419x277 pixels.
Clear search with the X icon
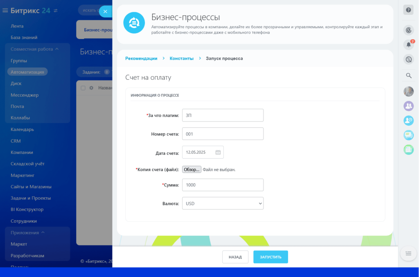(x=105, y=11)
